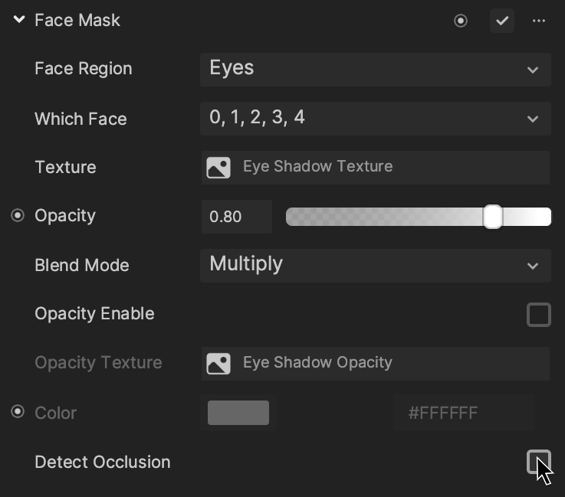The width and height of the screenshot is (565, 497).
Task: Open the Face Region dropdown
Action: tap(376, 70)
